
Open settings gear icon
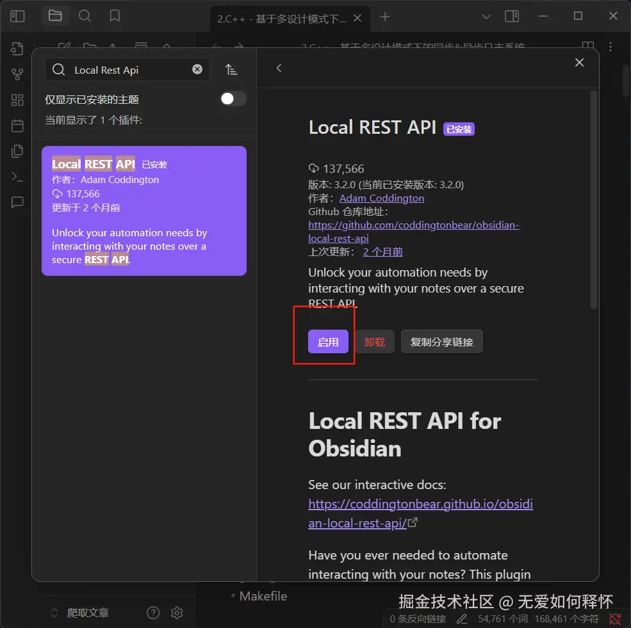coord(177,613)
